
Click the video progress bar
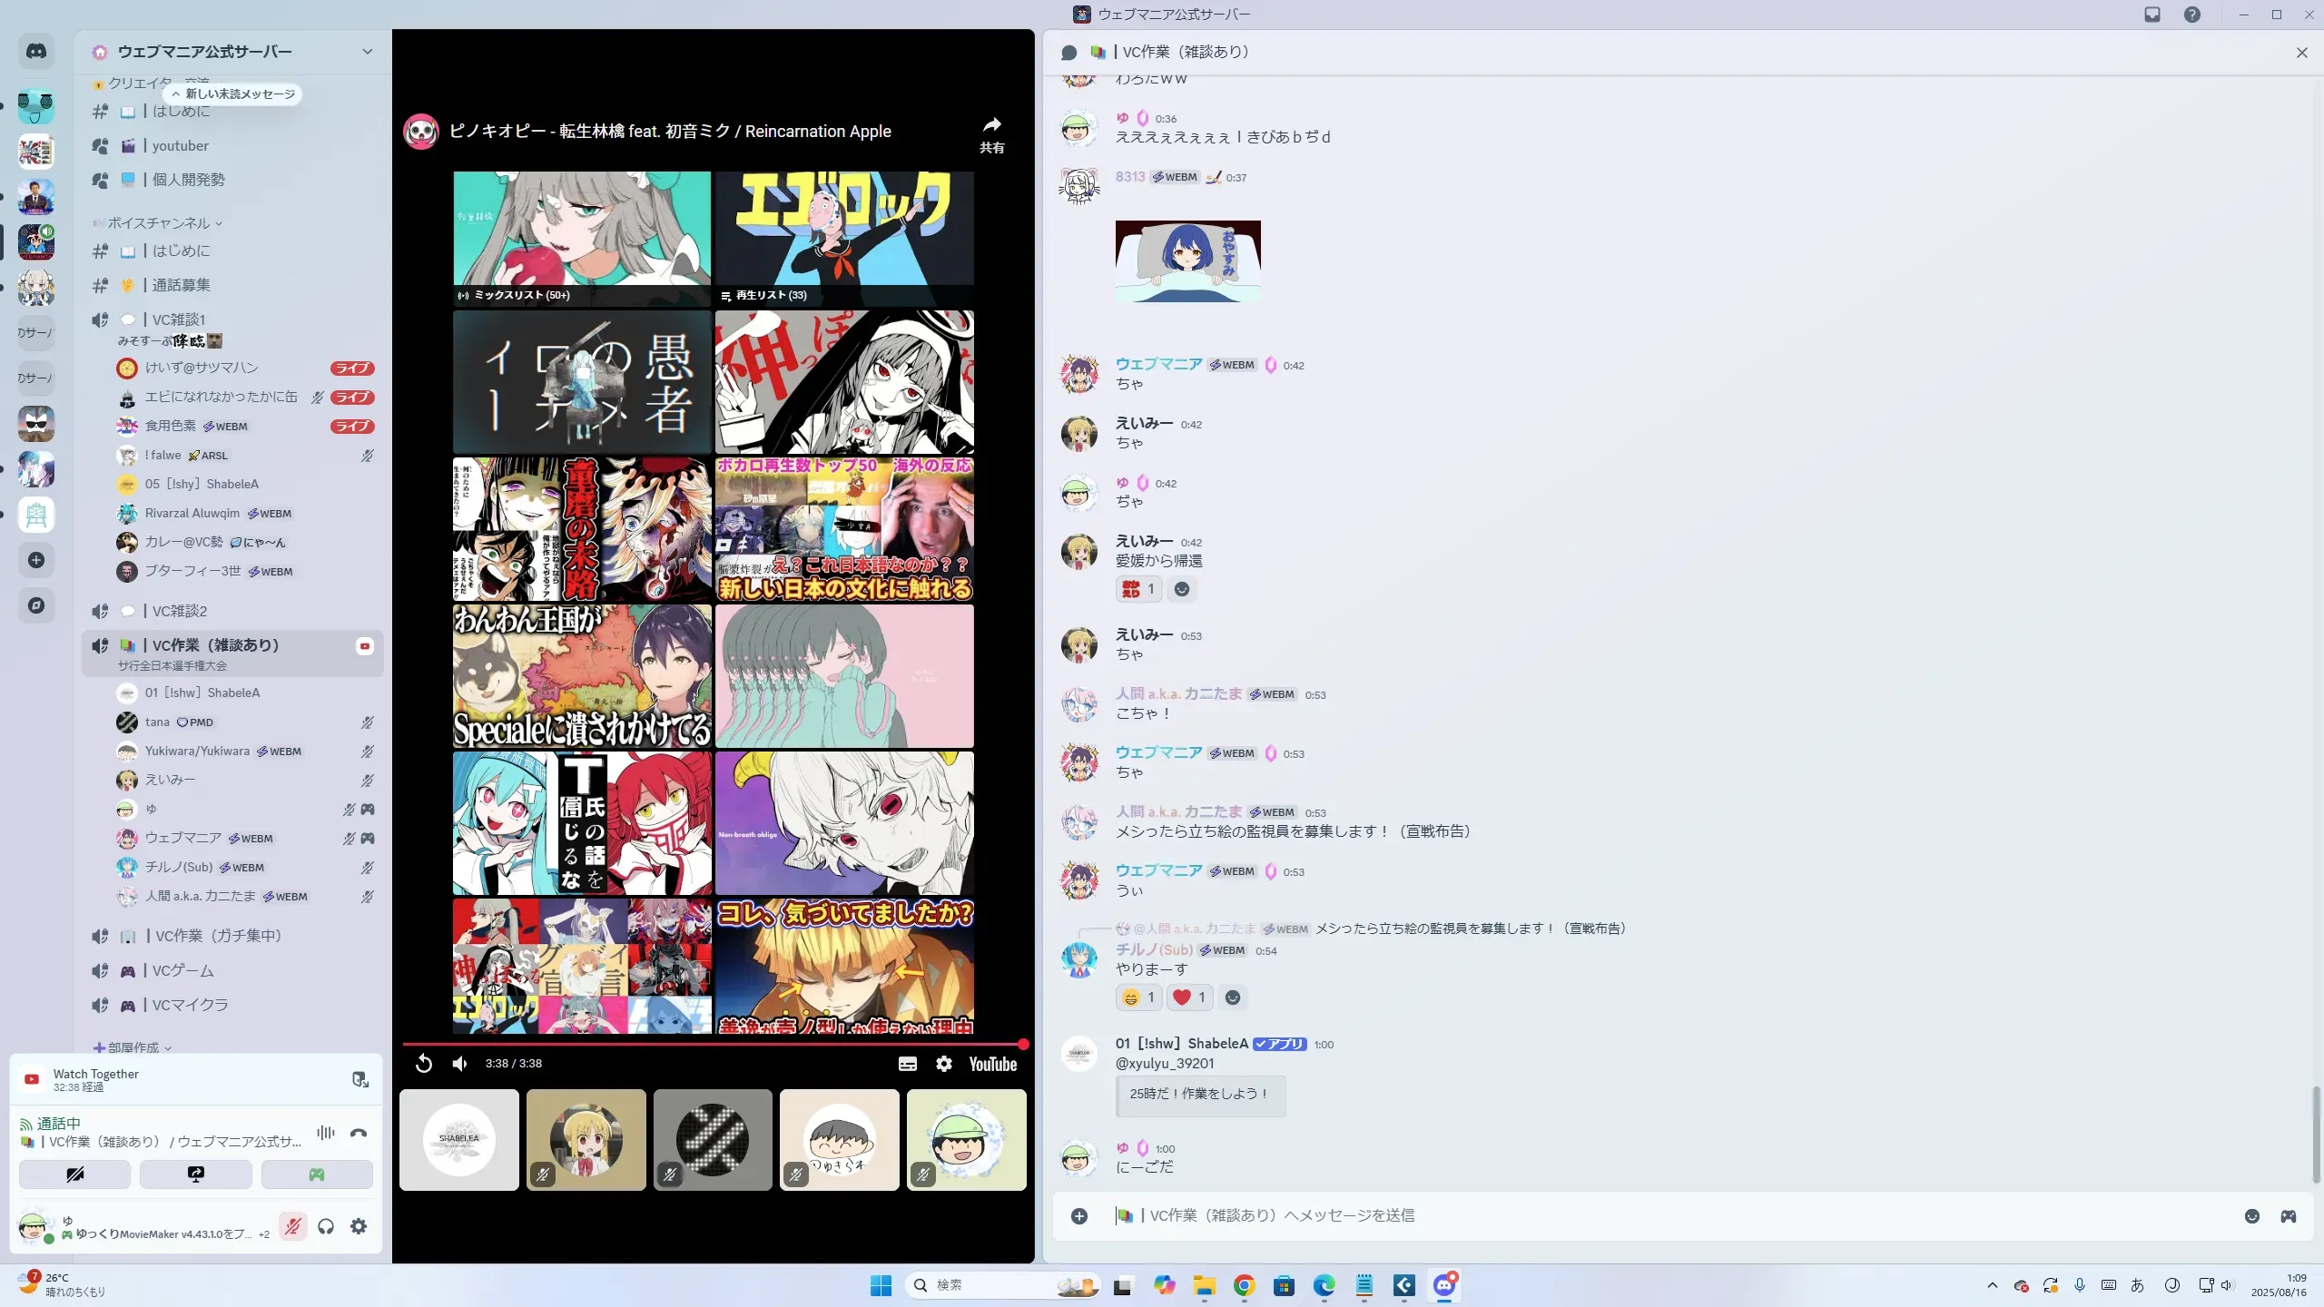pos(713,1044)
